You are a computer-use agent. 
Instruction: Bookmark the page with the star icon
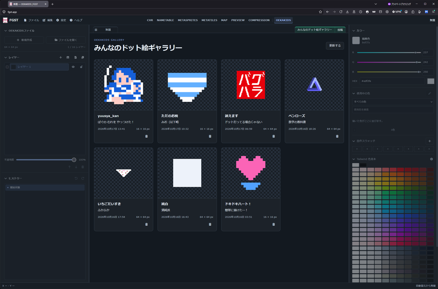(320, 12)
